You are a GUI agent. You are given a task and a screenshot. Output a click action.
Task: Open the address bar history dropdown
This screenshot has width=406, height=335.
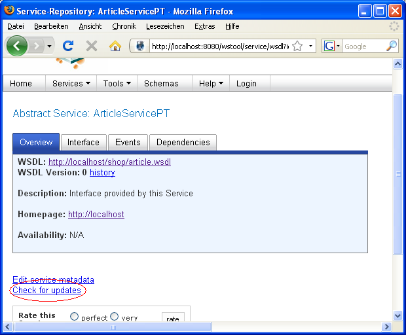pyautogui.click(x=310, y=46)
